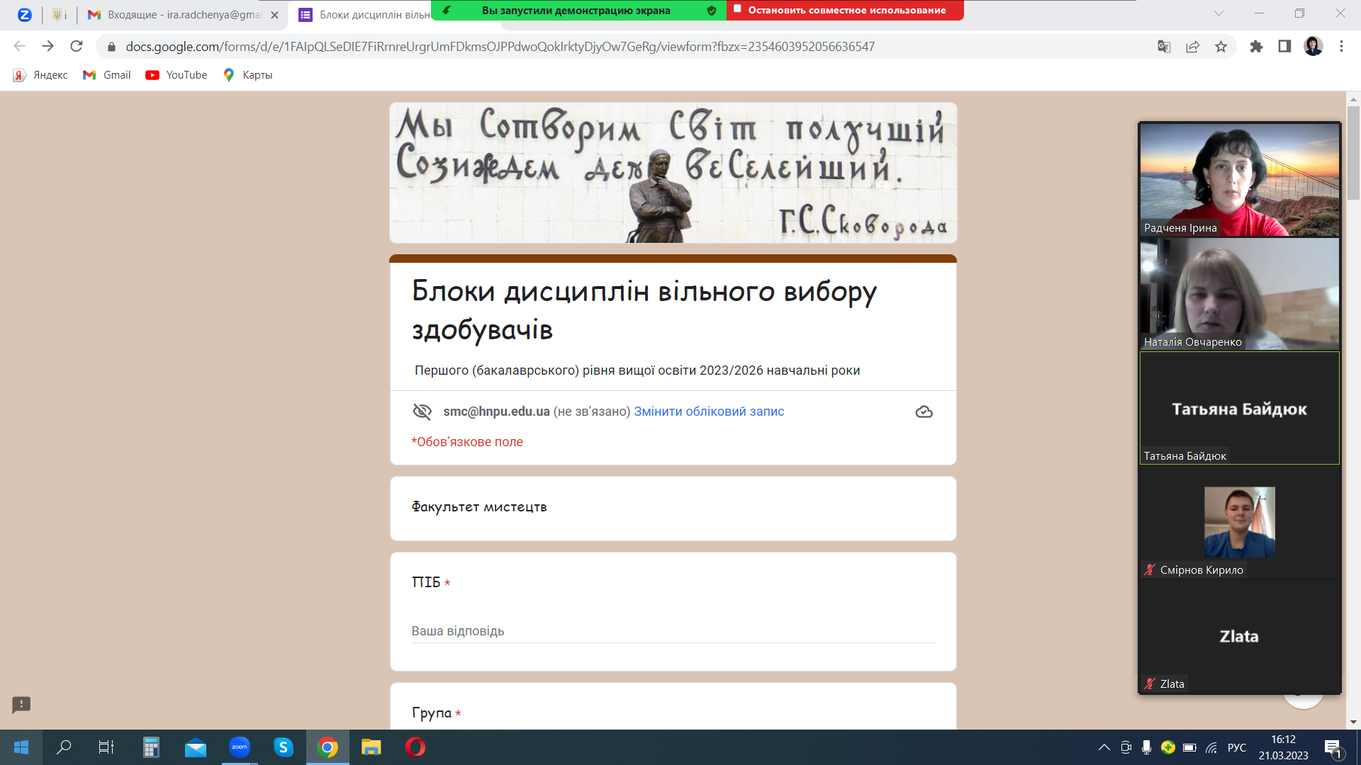
Task: Check the battery status icon
Action: [x=1189, y=747]
